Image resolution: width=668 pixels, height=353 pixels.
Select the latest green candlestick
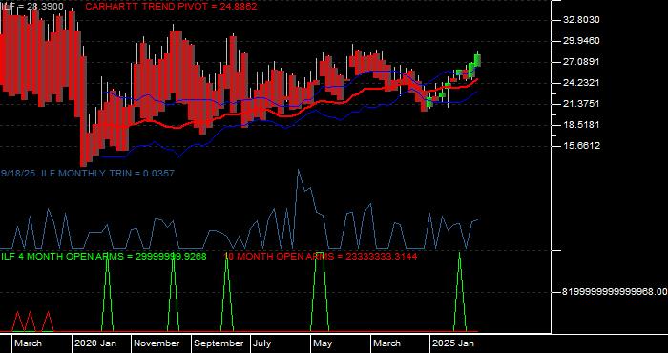[477, 59]
